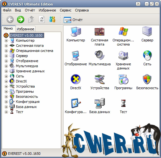Open the DirectX icon in main panel
Screen dimensions: 161x158
[76, 79]
